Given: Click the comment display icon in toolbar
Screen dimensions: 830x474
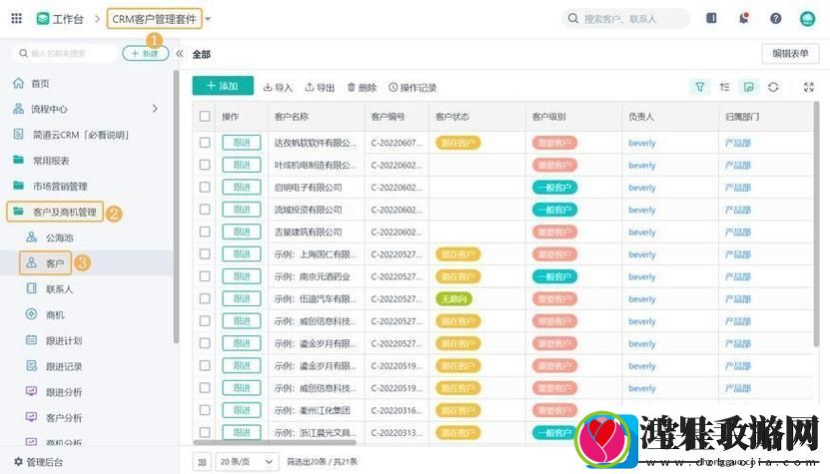Looking at the screenshot, I should (x=748, y=87).
